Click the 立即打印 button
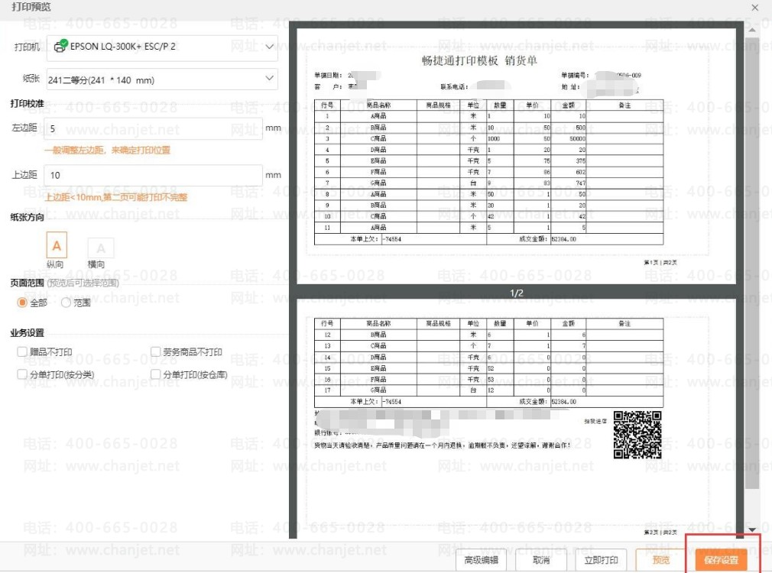 tap(601, 560)
